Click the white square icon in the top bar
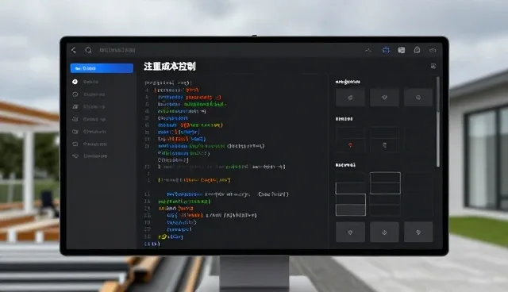This screenshot has width=508, height=292. click(402, 50)
